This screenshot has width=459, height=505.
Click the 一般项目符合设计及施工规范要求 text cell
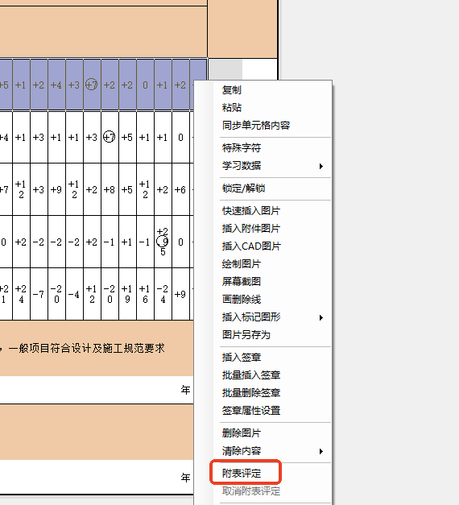click(x=87, y=348)
